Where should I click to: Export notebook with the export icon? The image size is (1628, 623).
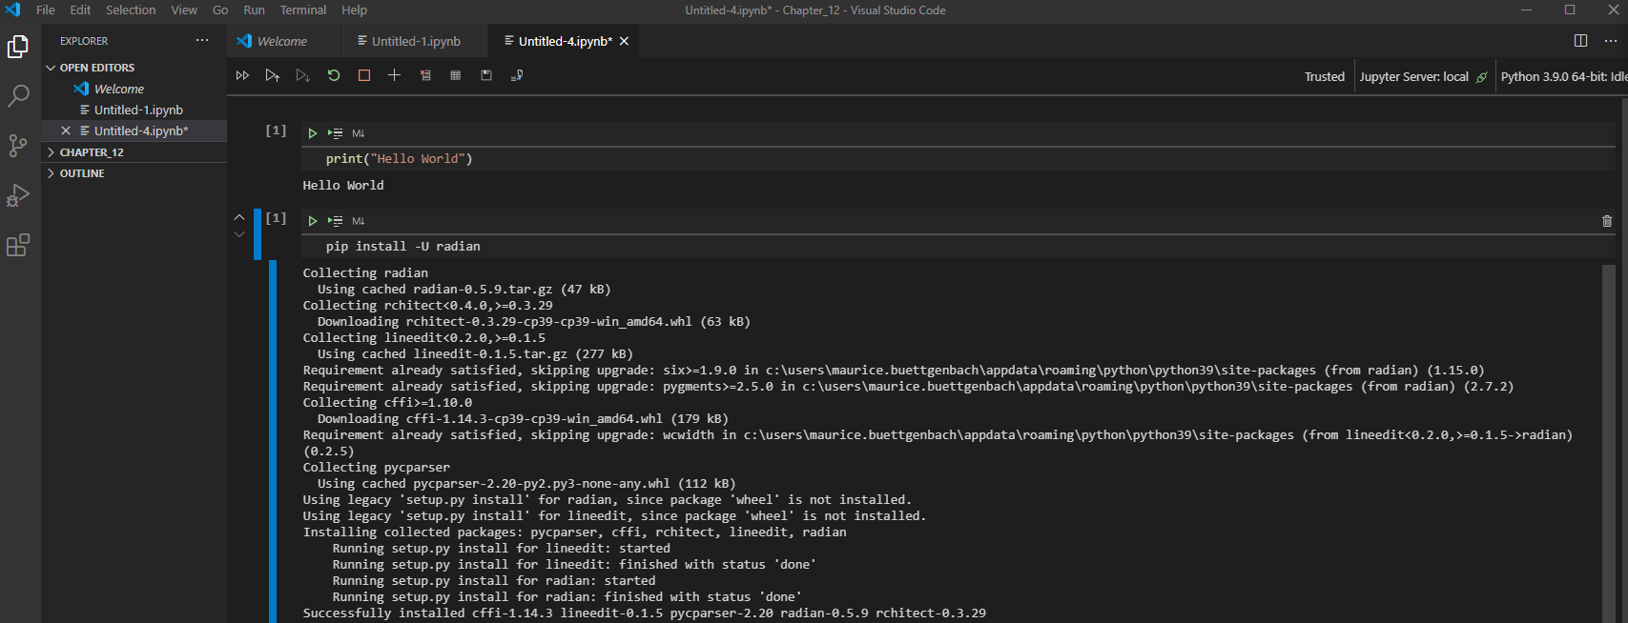tap(517, 75)
